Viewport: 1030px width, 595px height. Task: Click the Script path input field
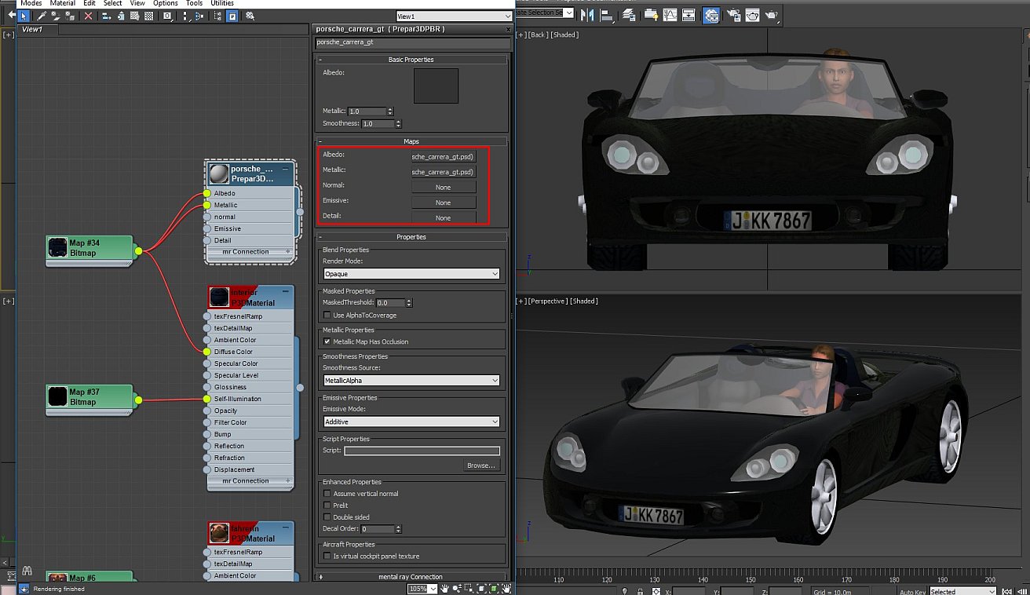422,451
